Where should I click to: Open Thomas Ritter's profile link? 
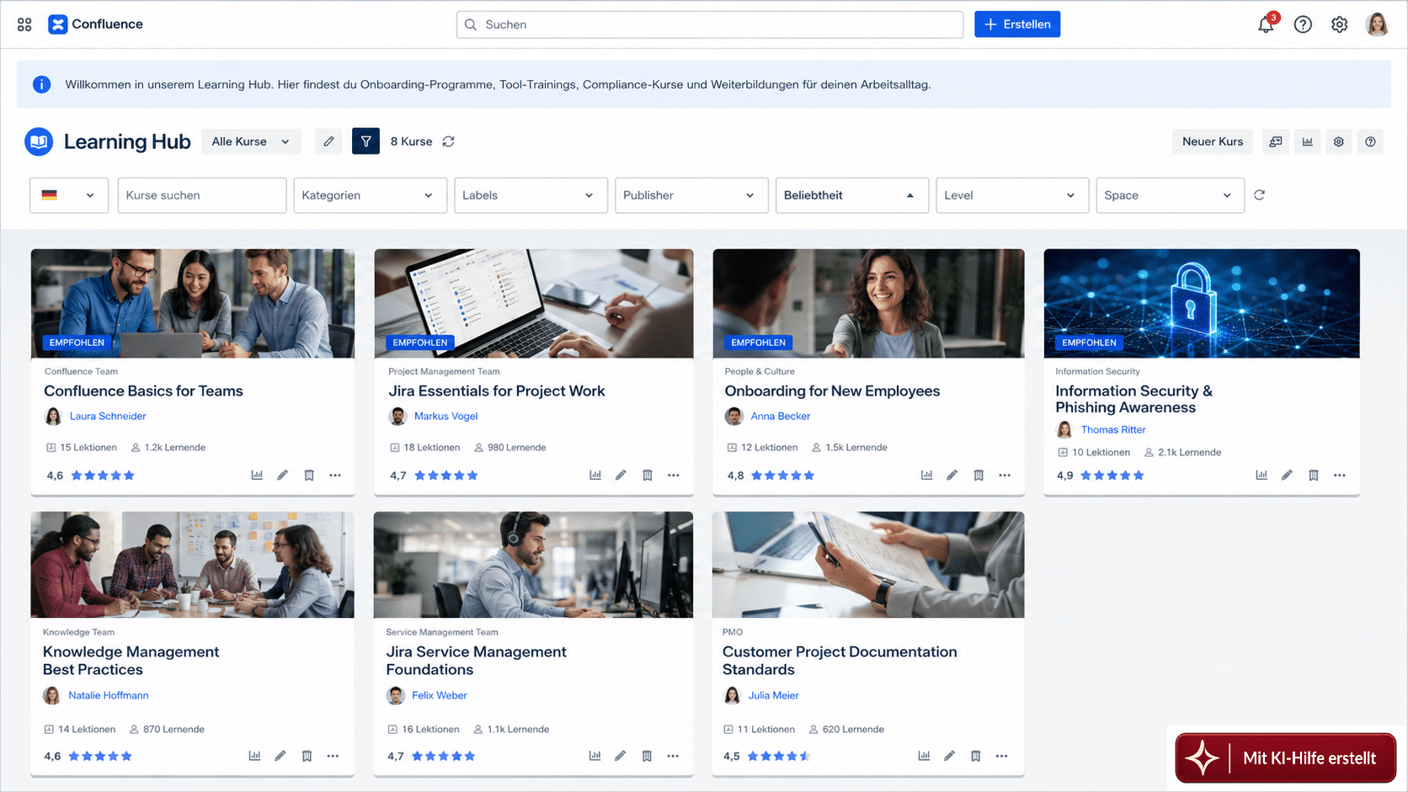[x=1113, y=429]
